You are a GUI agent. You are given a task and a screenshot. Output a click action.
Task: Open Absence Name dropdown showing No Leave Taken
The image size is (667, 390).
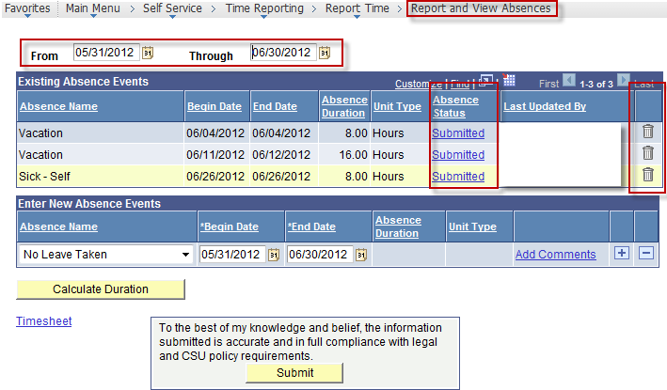click(106, 255)
